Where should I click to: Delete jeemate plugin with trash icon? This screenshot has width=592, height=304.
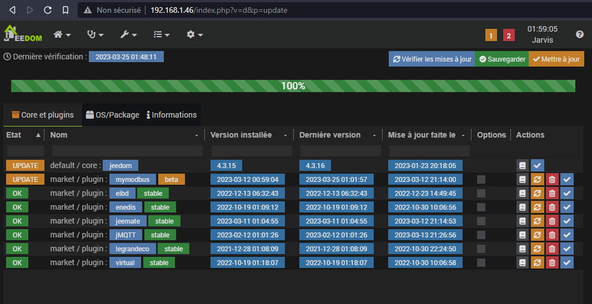click(552, 221)
